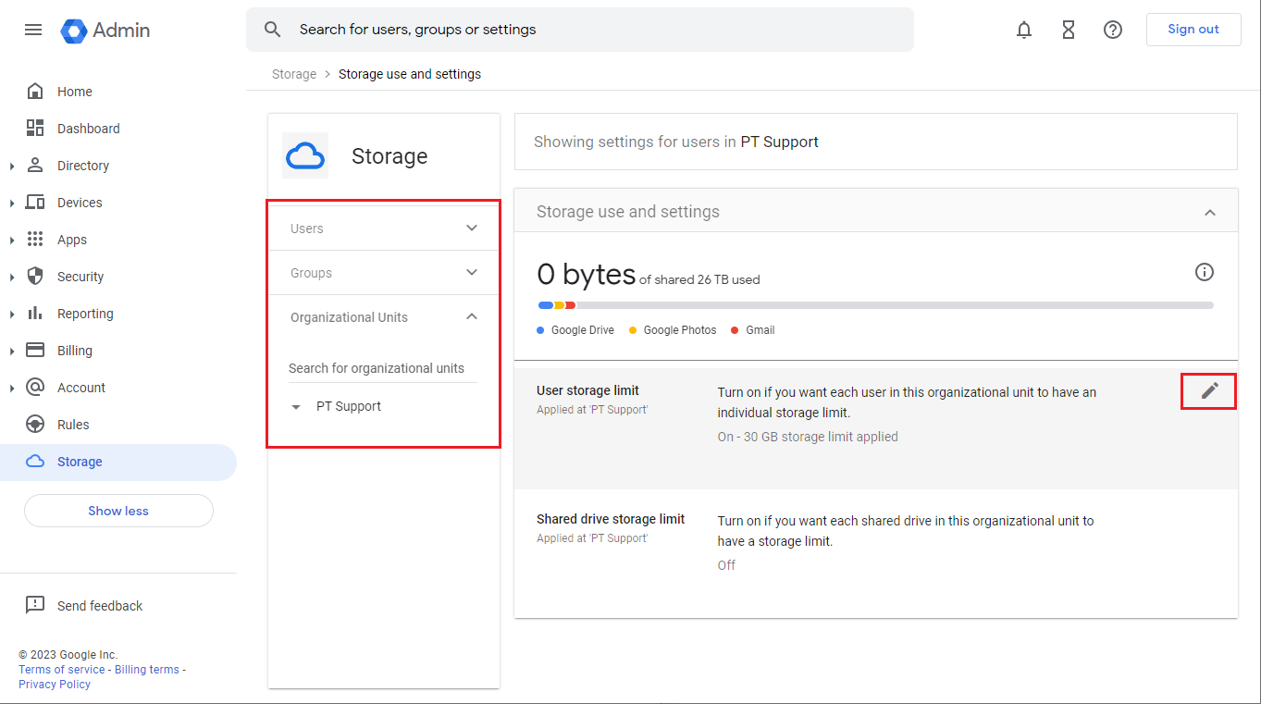Click the storage usage progress bar
Image resolution: width=1261 pixels, height=704 pixels.
[x=874, y=304]
